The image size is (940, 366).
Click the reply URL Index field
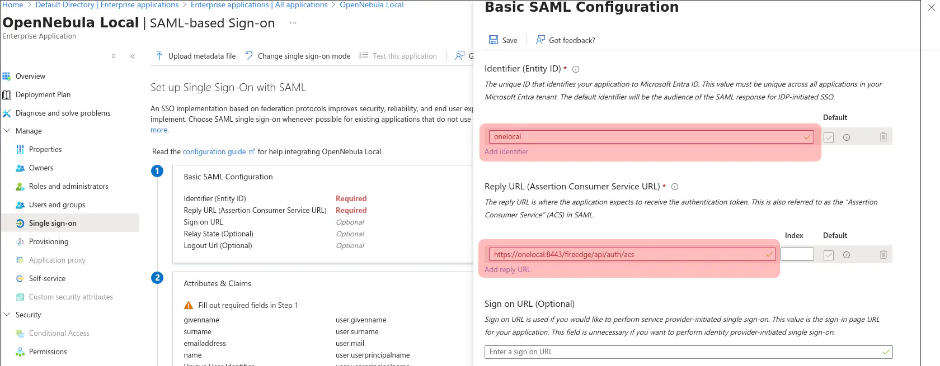tap(797, 254)
